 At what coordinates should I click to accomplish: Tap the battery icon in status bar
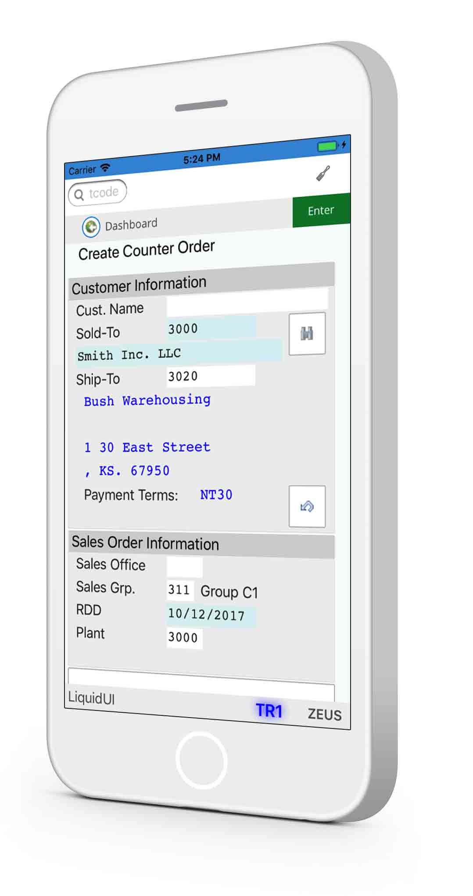(x=327, y=146)
